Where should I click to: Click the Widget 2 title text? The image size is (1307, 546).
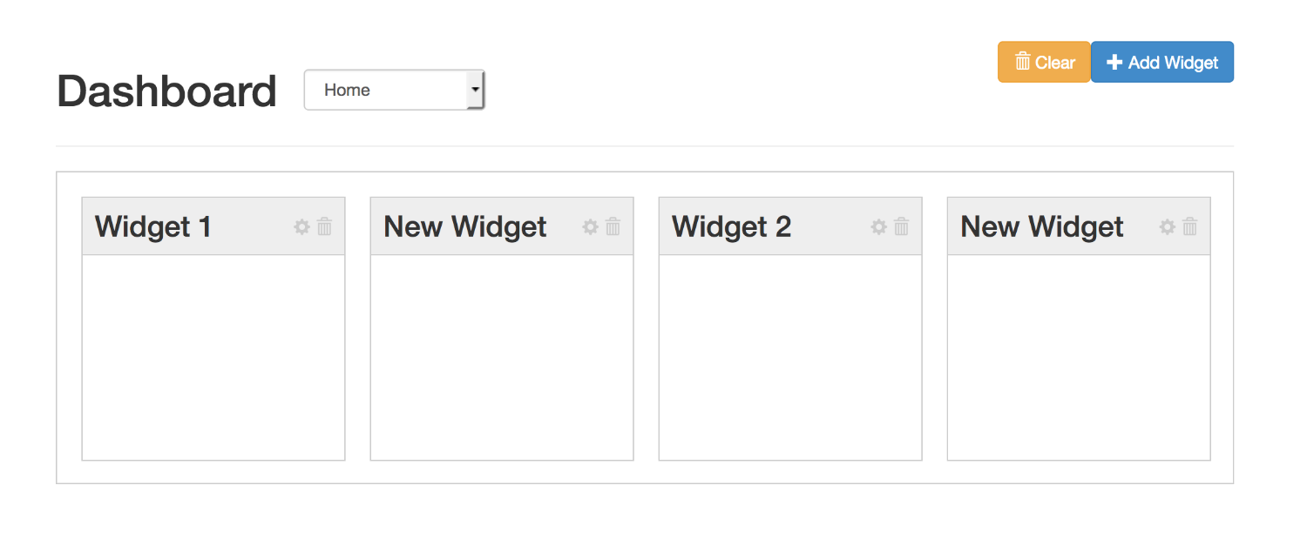pos(731,227)
